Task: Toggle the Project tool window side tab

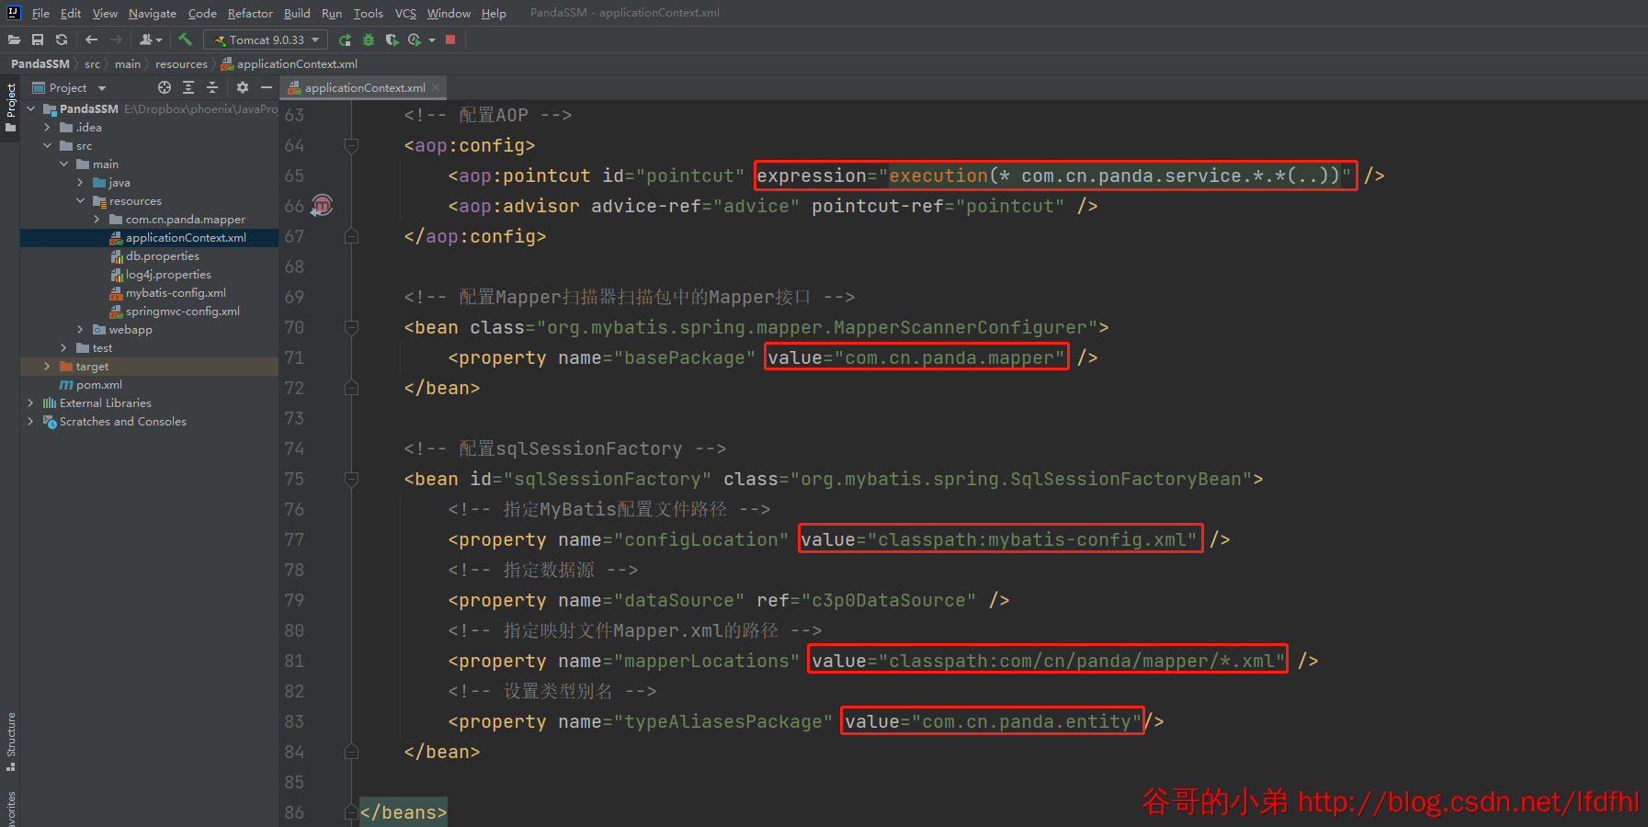Action: click(10, 107)
